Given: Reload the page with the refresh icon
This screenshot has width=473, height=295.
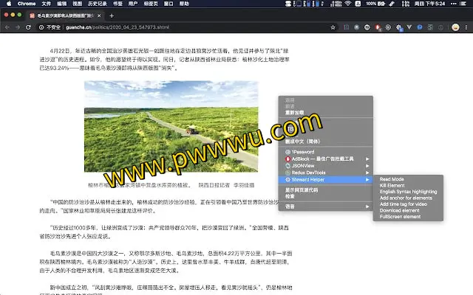Looking at the screenshot, I should coord(32,27).
